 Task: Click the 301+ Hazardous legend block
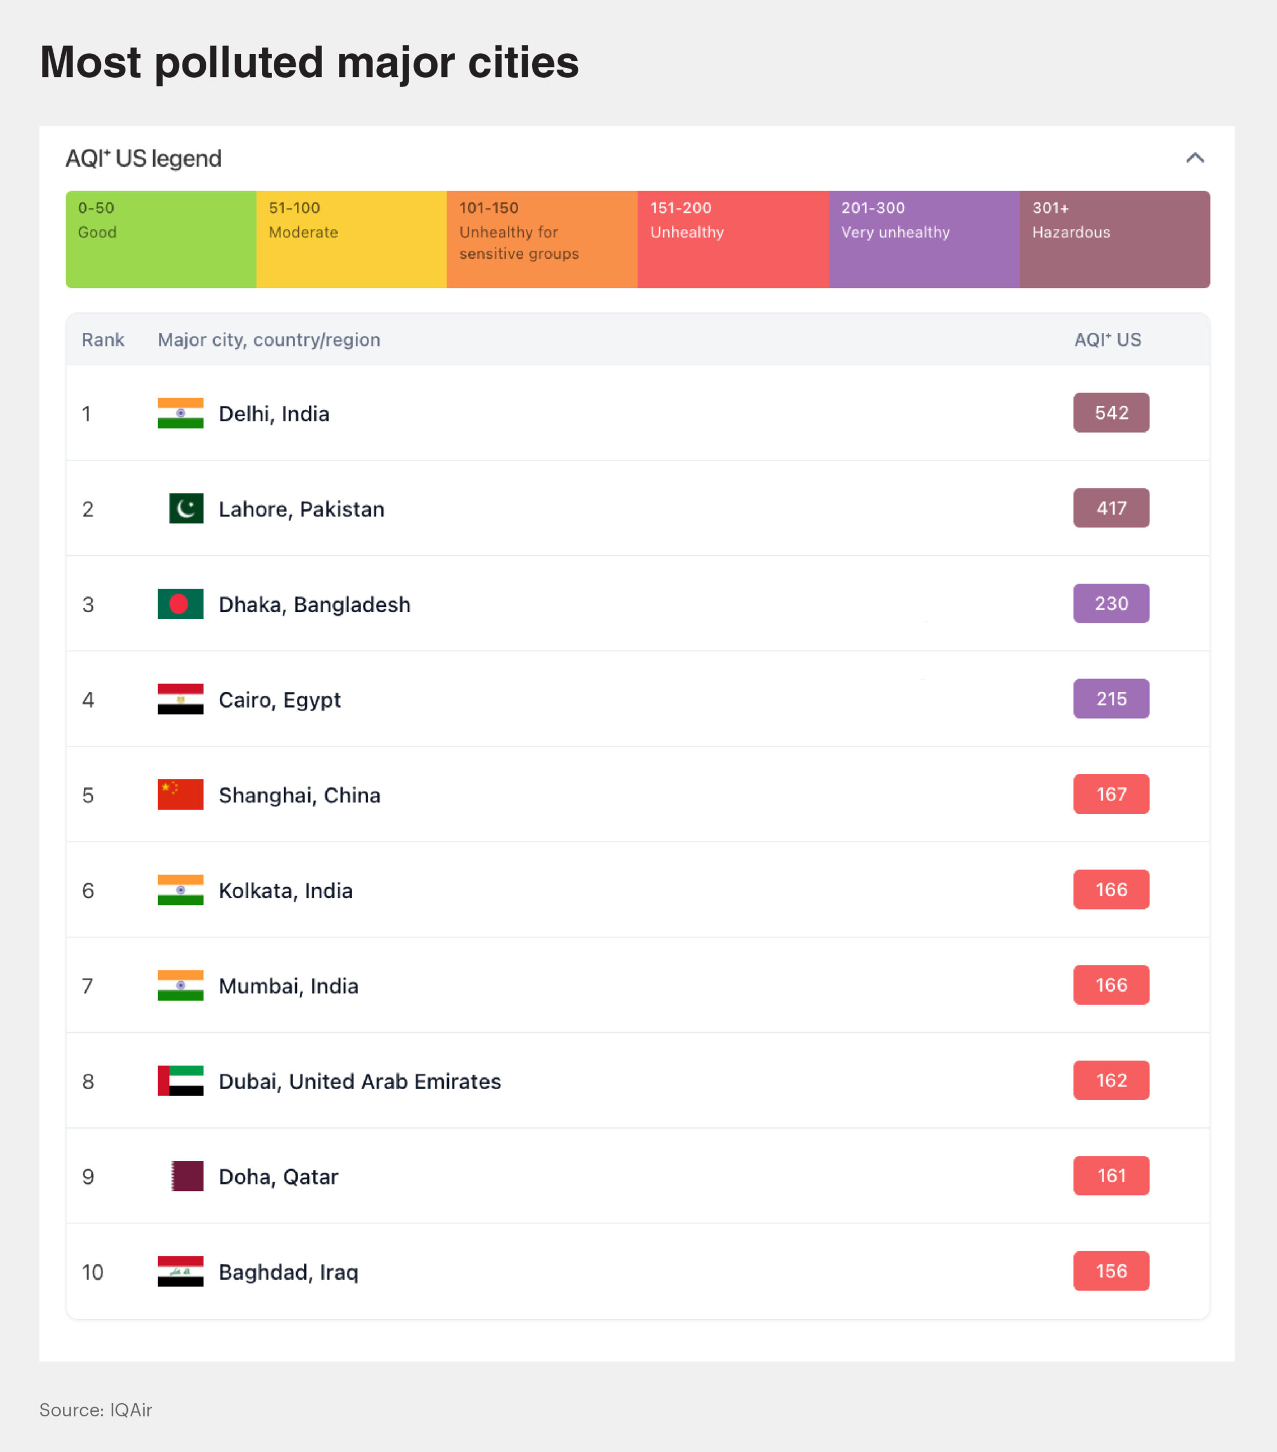(x=1114, y=239)
